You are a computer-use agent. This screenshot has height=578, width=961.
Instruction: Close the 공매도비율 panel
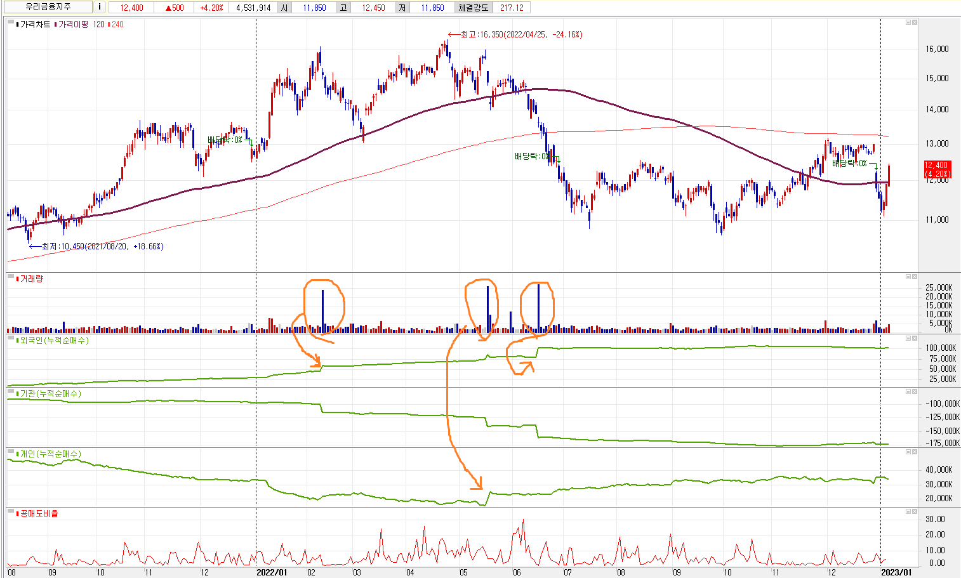(x=914, y=511)
